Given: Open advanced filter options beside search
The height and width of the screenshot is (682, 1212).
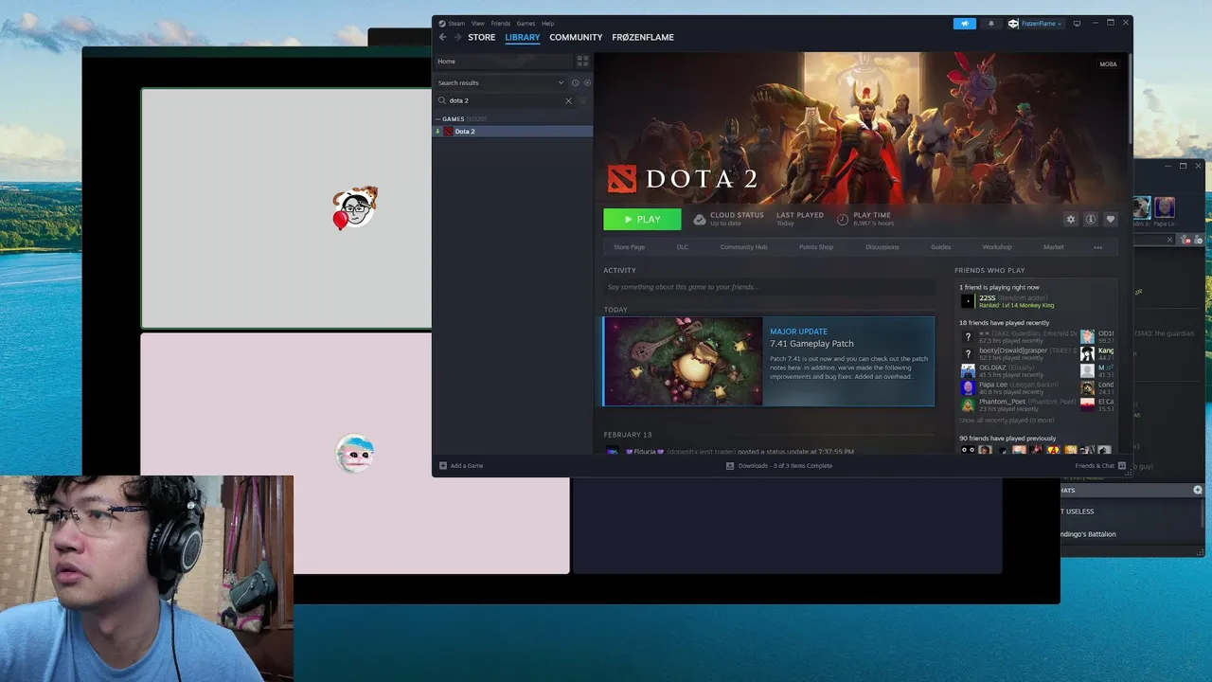Looking at the screenshot, I should [582, 100].
